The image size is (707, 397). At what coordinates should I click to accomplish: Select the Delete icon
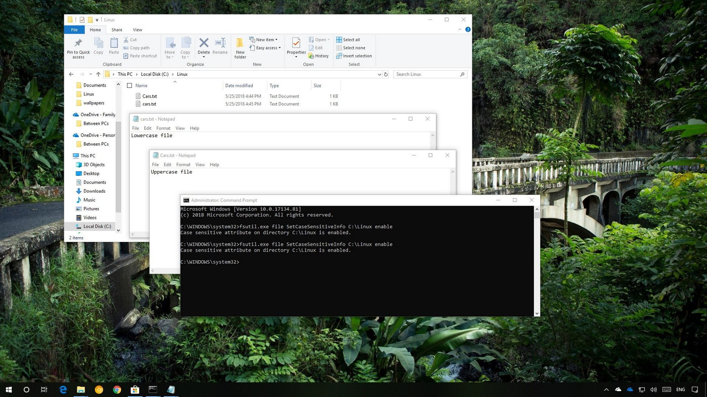[204, 44]
